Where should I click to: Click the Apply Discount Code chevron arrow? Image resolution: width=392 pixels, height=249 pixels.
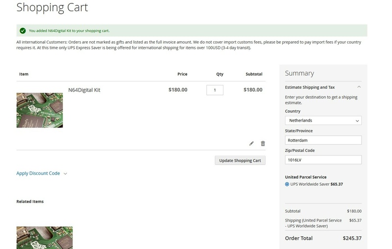tap(65, 174)
